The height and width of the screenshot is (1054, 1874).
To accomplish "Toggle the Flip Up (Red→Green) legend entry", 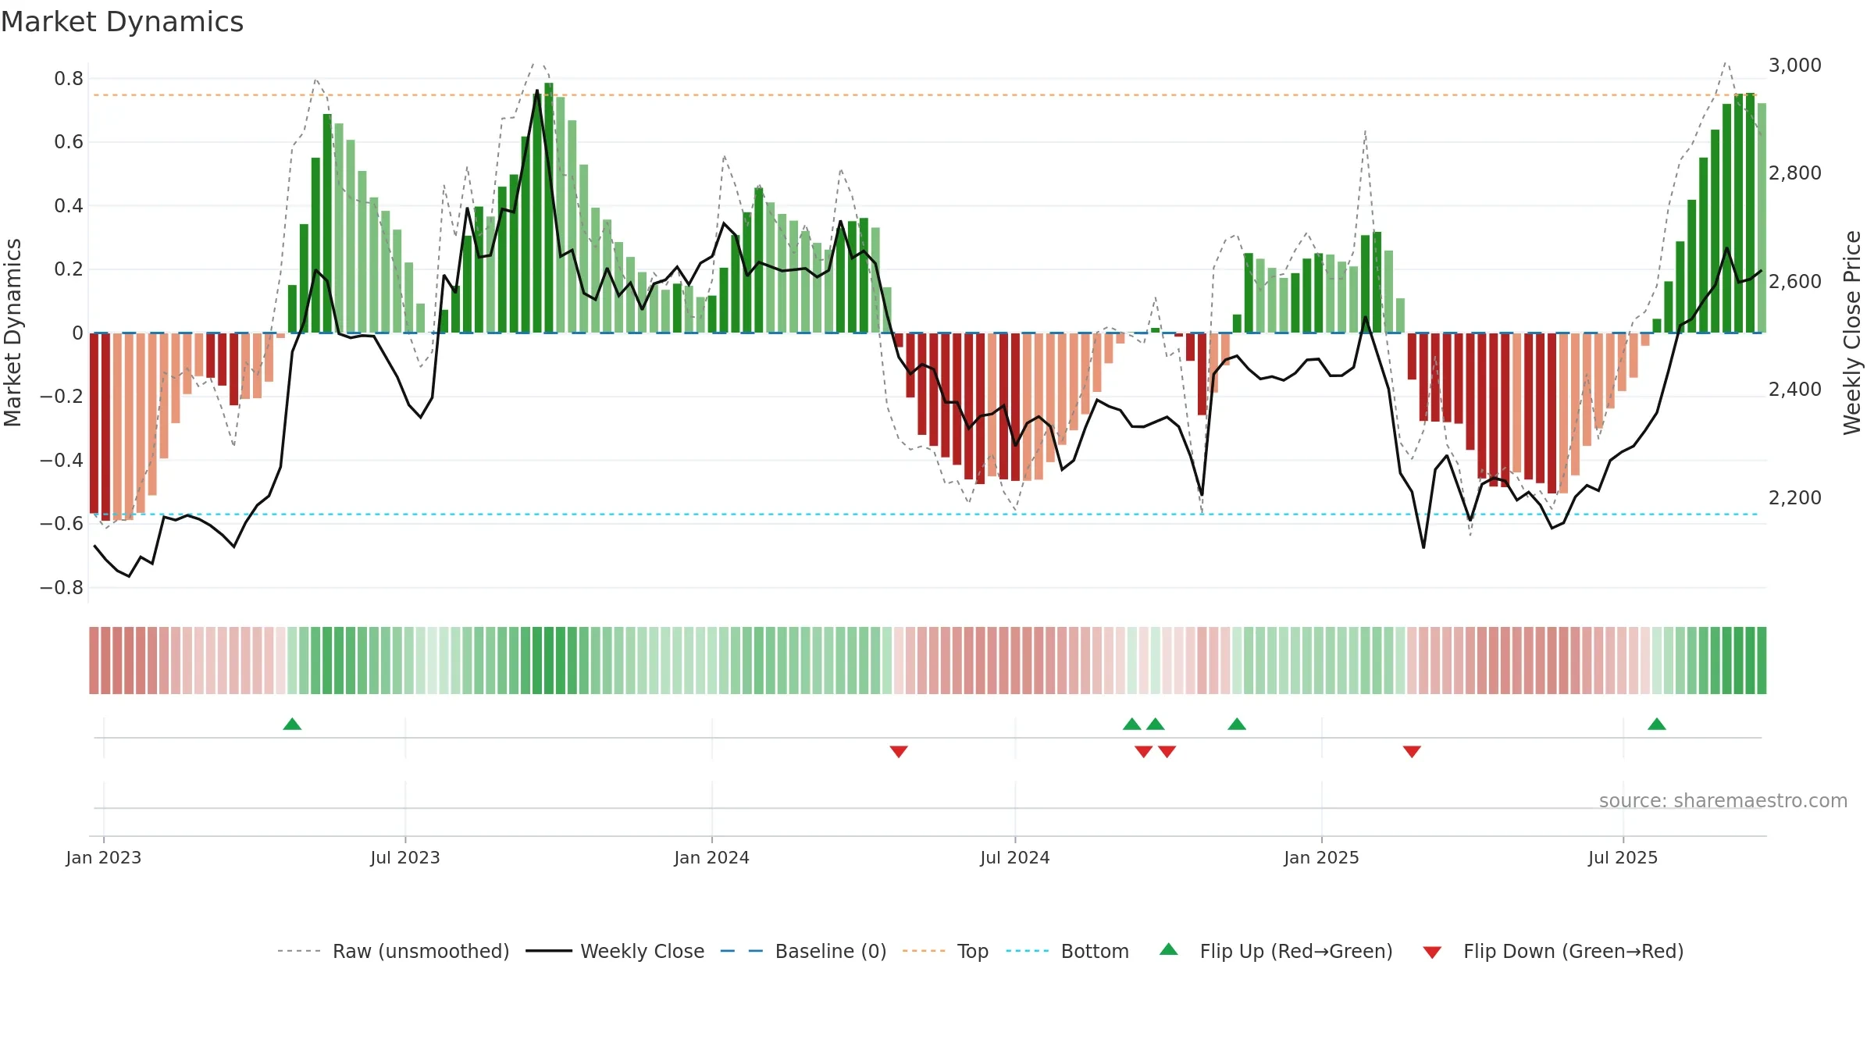I will pyautogui.click(x=1277, y=951).
